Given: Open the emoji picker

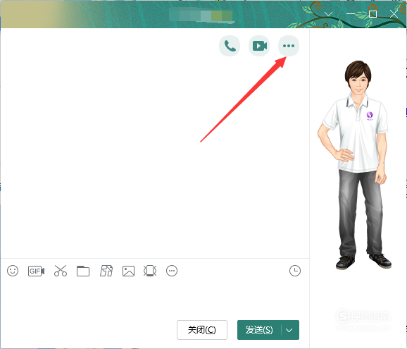Looking at the screenshot, I should [x=13, y=271].
